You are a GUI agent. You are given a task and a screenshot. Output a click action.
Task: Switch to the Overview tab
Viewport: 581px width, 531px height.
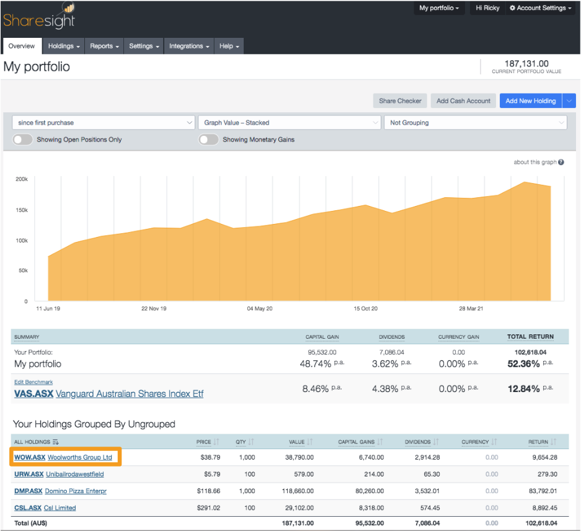pyautogui.click(x=22, y=46)
